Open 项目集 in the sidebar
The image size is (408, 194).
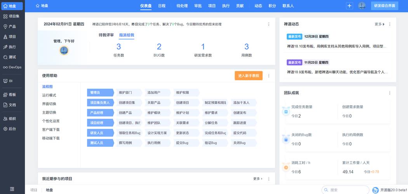pyautogui.click(x=12, y=16)
